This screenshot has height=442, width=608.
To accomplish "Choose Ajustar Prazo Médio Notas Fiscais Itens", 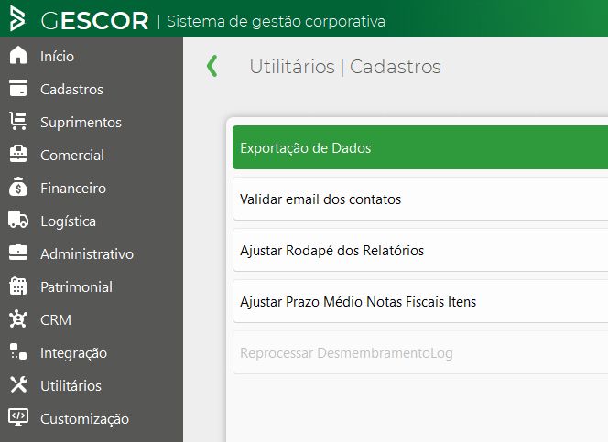I will (420, 301).
